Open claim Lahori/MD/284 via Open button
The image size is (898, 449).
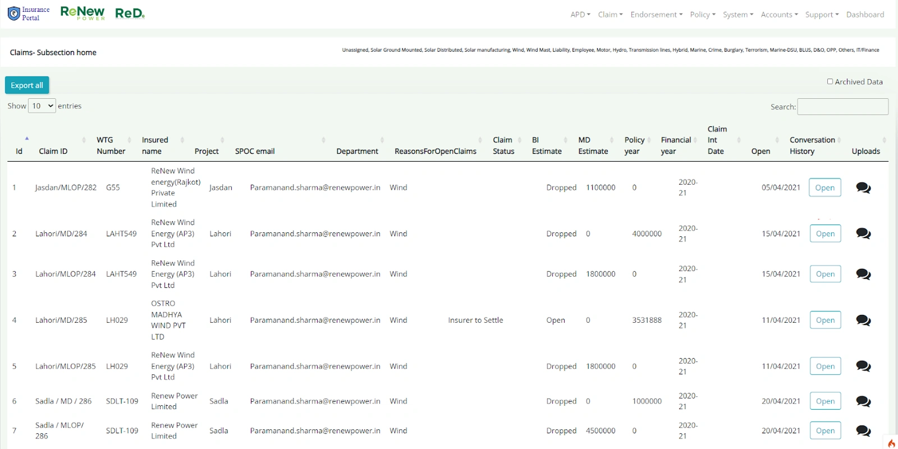825,233
